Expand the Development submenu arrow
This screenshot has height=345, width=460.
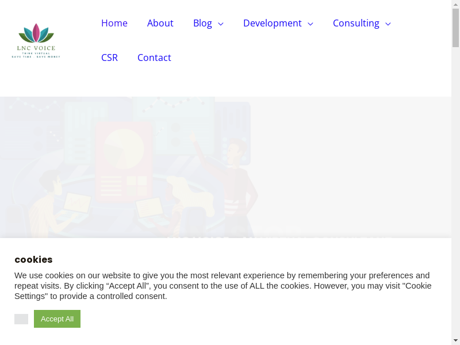coord(310,24)
